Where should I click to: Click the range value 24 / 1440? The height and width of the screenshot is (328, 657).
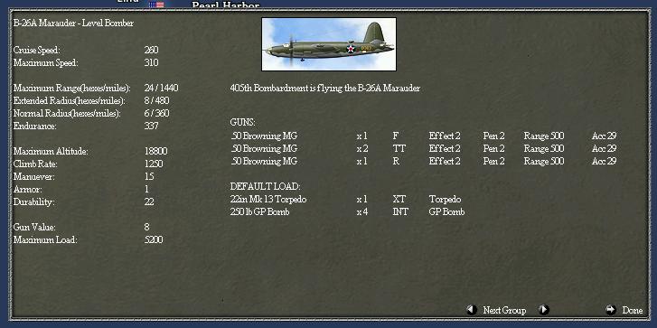[162, 88]
